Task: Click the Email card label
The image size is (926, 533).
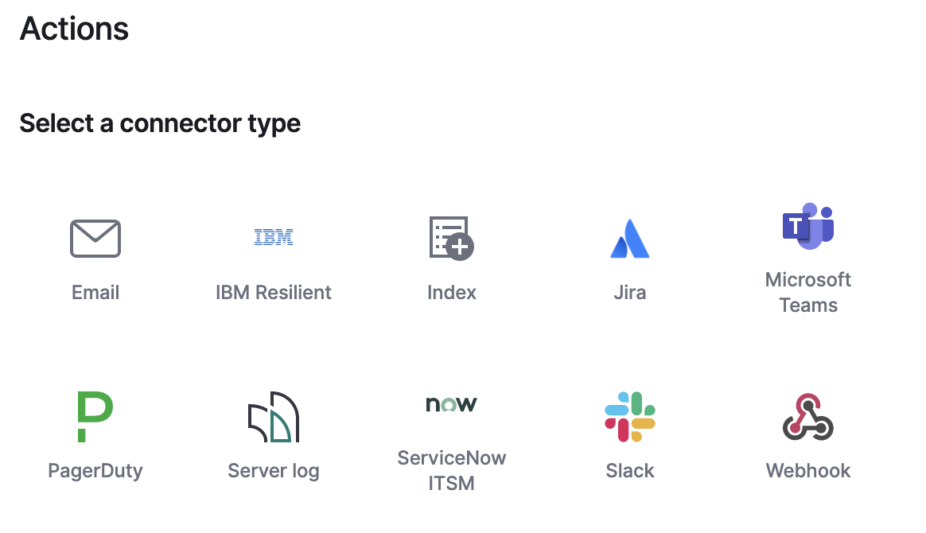Action: (95, 292)
